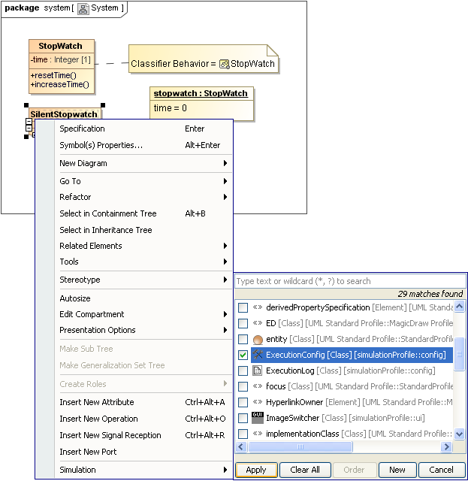Click the focus stereotype icon
Screen dimensions: 468x481
(x=258, y=386)
